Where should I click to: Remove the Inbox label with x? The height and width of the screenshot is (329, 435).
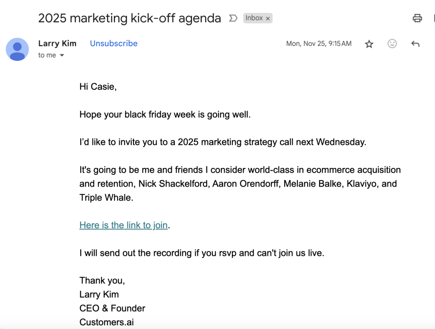(268, 19)
